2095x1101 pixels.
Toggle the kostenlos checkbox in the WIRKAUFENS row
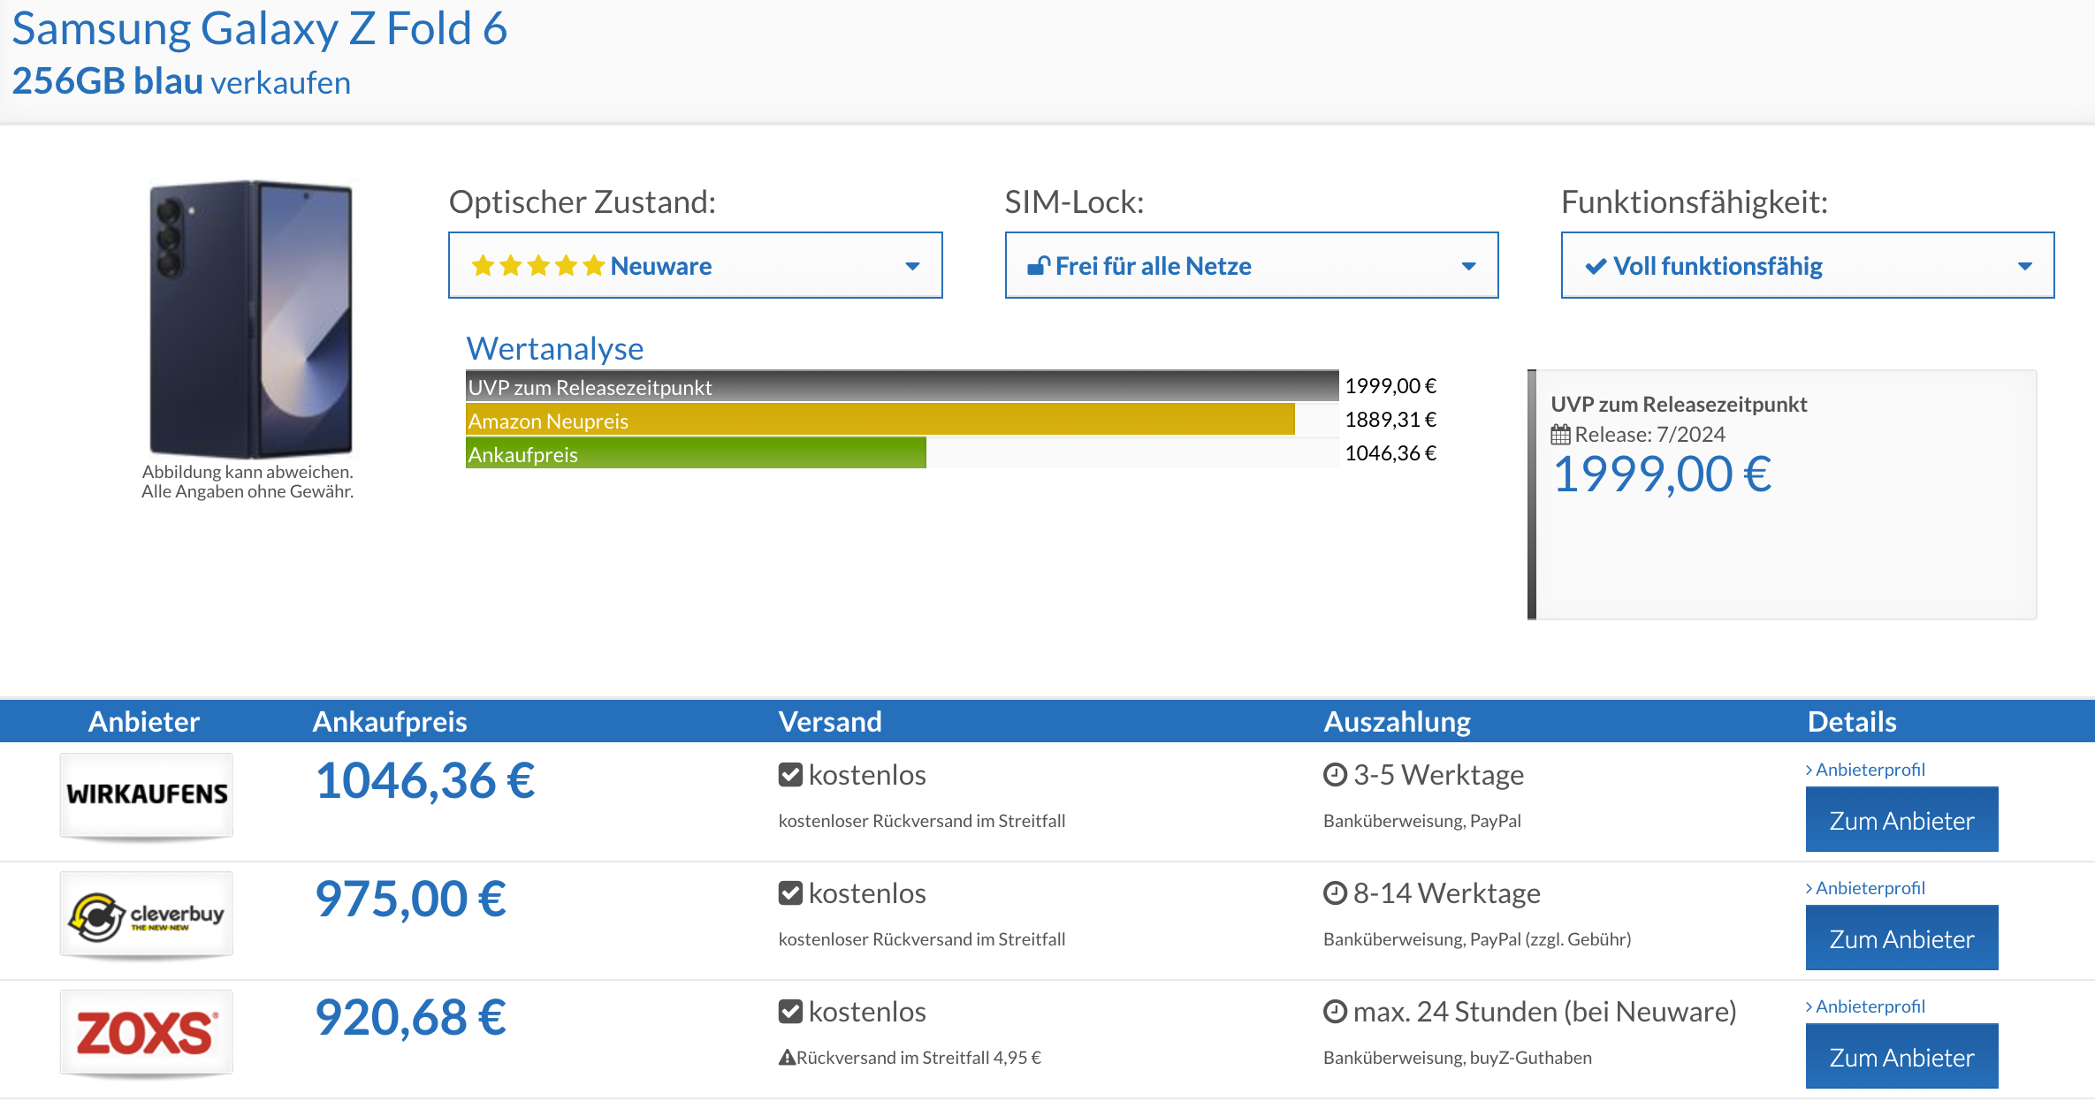790,775
